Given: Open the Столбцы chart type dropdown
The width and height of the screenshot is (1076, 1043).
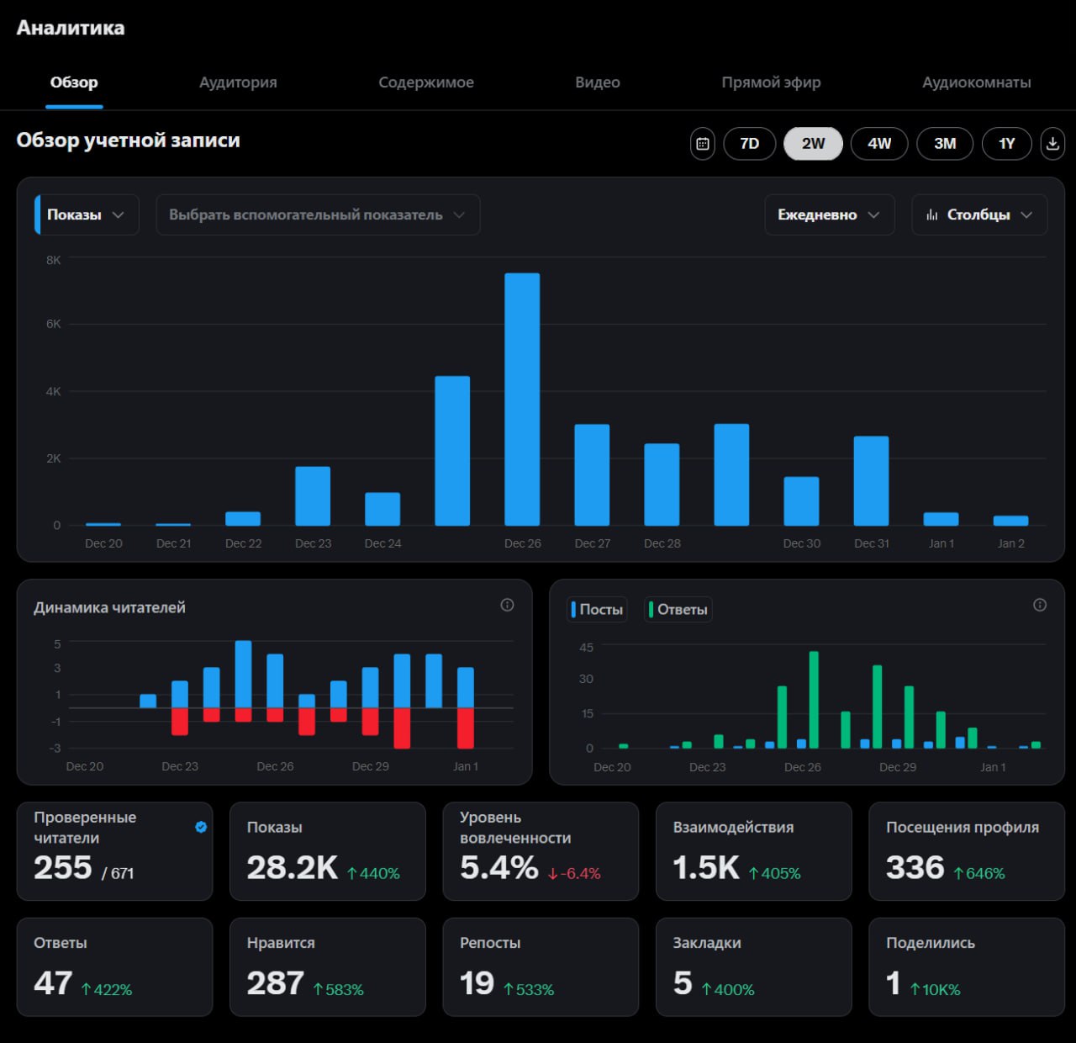Looking at the screenshot, I should [979, 214].
